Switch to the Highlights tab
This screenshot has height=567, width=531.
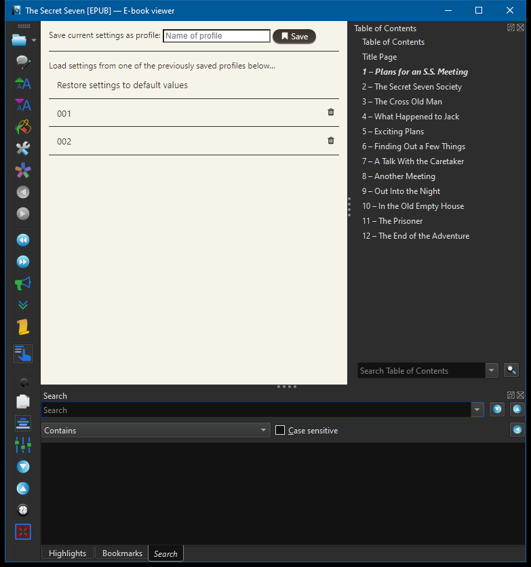pos(68,553)
